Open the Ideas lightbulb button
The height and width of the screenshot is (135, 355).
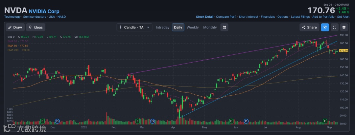click(x=36, y=27)
